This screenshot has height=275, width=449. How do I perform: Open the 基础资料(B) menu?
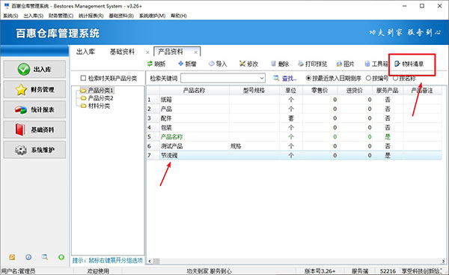click(121, 16)
